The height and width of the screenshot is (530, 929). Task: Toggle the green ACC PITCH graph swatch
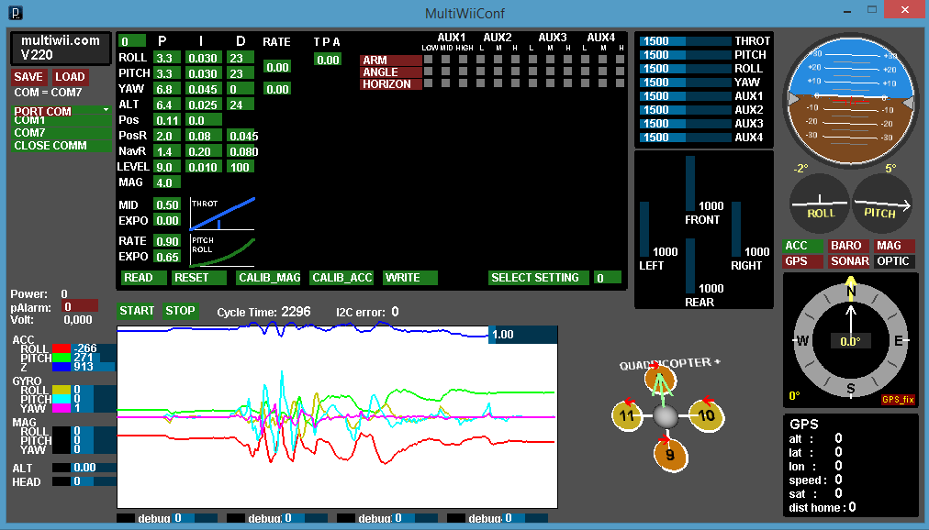coord(61,358)
